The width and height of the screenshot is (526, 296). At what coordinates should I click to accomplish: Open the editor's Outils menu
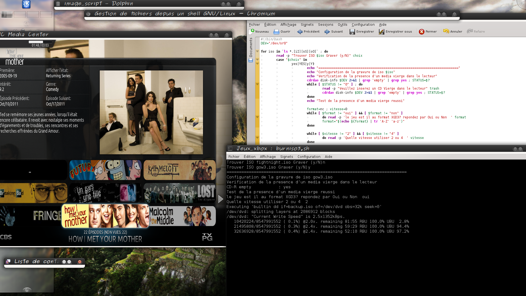coord(342,25)
